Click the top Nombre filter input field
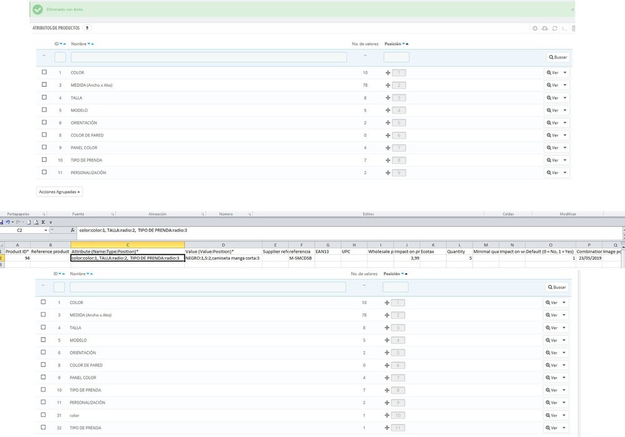This screenshot has width=625, height=437. [209, 57]
